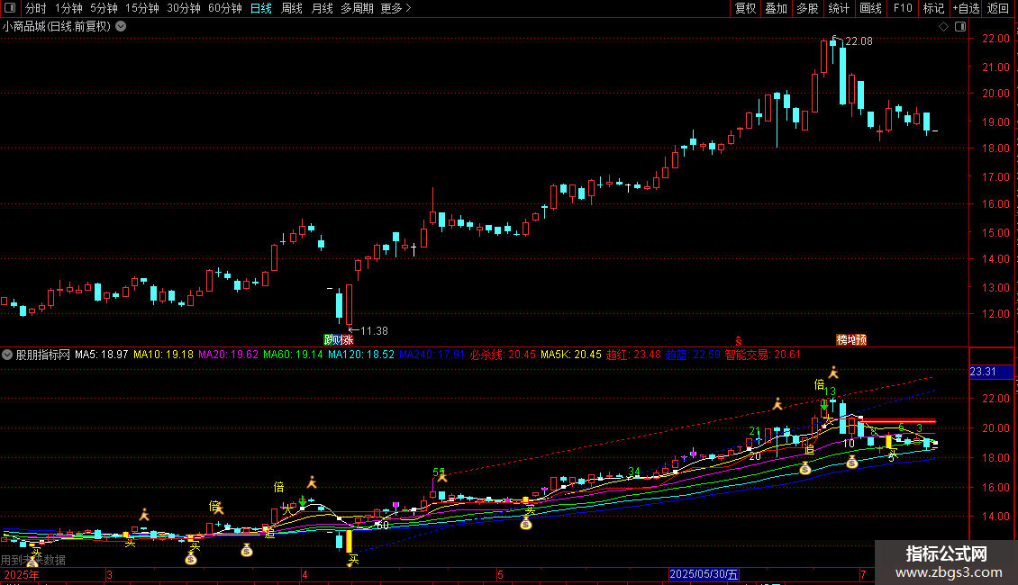Click the 叠加 overlay button

(777, 8)
